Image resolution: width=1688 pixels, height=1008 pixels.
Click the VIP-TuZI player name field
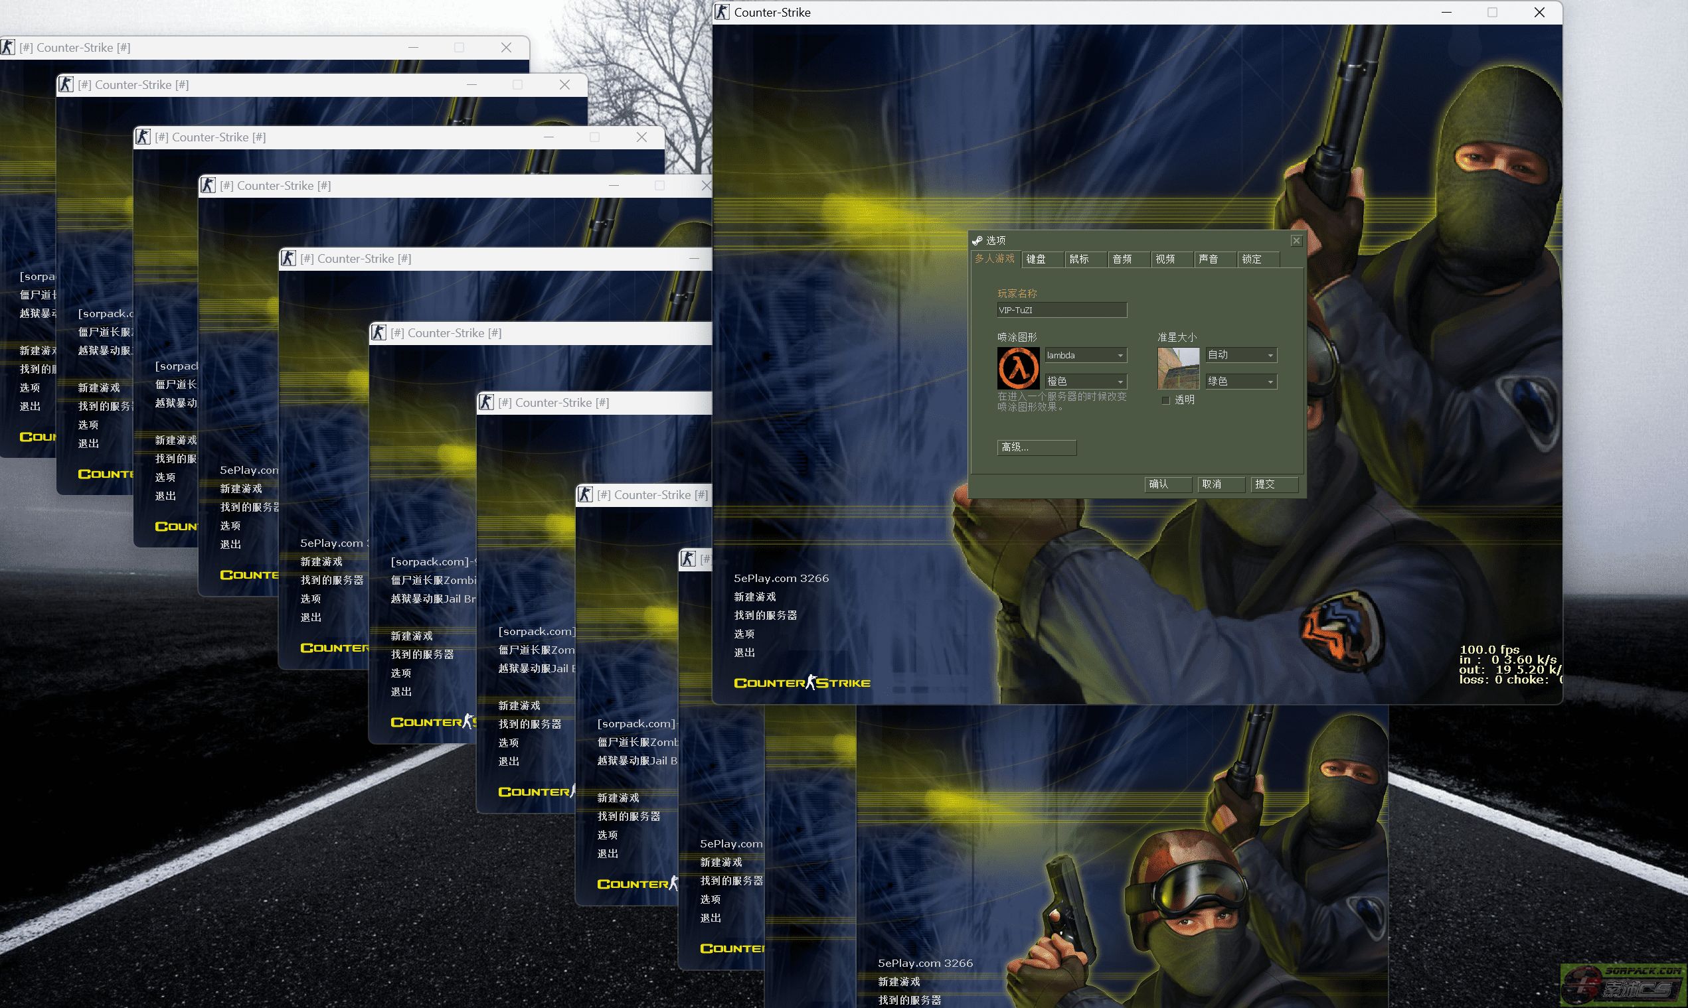[1061, 310]
